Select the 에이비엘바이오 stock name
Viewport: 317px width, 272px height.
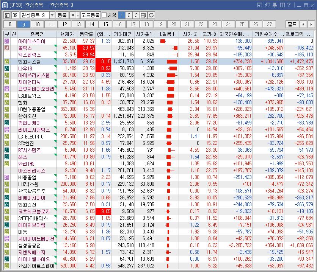[34, 259]
